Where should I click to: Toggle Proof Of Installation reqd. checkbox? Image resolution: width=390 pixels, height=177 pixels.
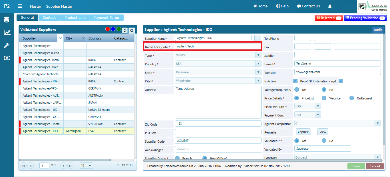pyautogui.click(x=341, y=81)
